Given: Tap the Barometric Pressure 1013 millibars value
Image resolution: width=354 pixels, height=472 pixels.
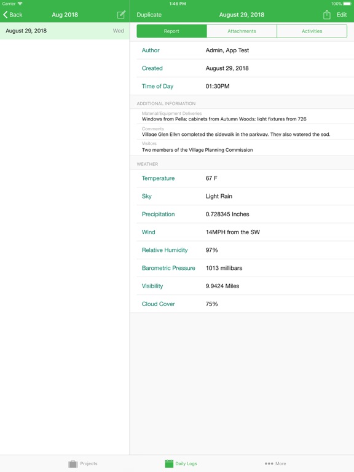Looking at the screenshot, I should (x=224, y=268).
